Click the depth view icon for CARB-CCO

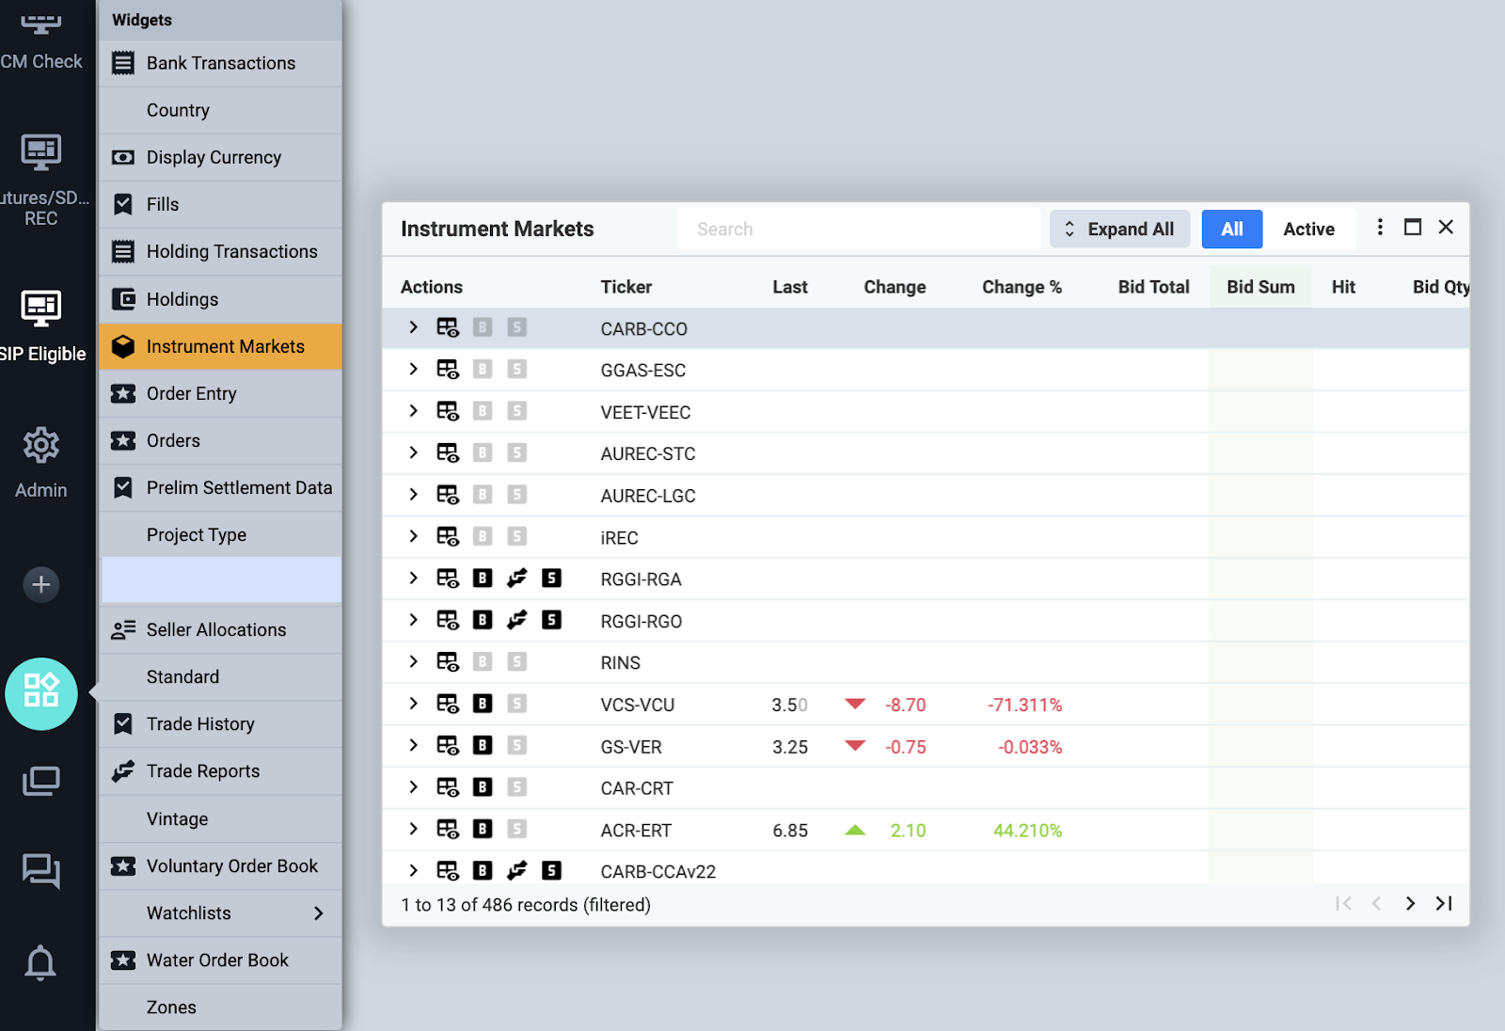pos(448,328)
